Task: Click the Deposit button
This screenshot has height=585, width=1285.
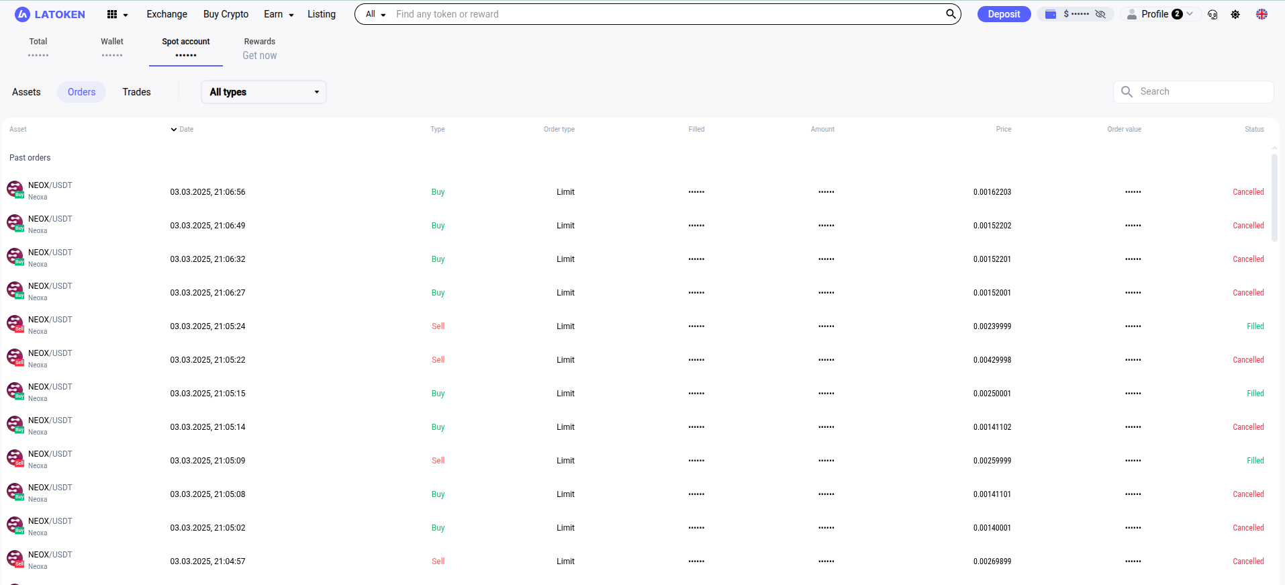Action: click(1004, 14)
